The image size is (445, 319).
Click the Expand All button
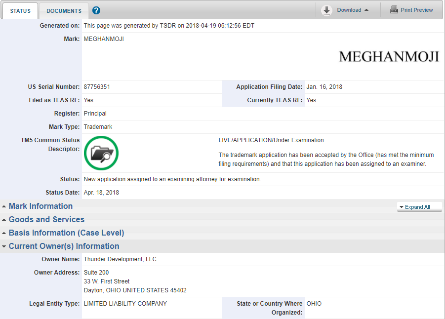tap(419, 207)
